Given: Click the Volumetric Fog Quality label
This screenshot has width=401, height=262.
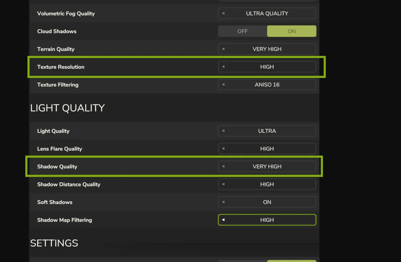Looking at the screenshot, I should 66,14.
